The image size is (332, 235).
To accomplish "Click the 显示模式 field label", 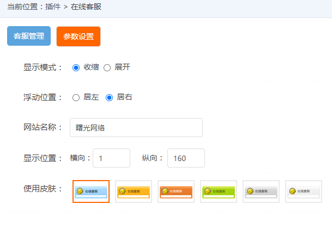I will tap(43, 67).
